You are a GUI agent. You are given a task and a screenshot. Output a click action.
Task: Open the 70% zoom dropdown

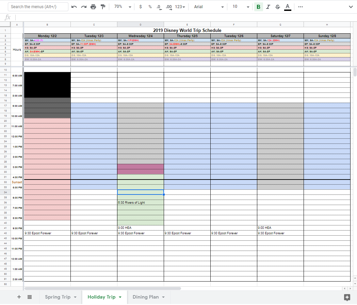pos(123,7)
